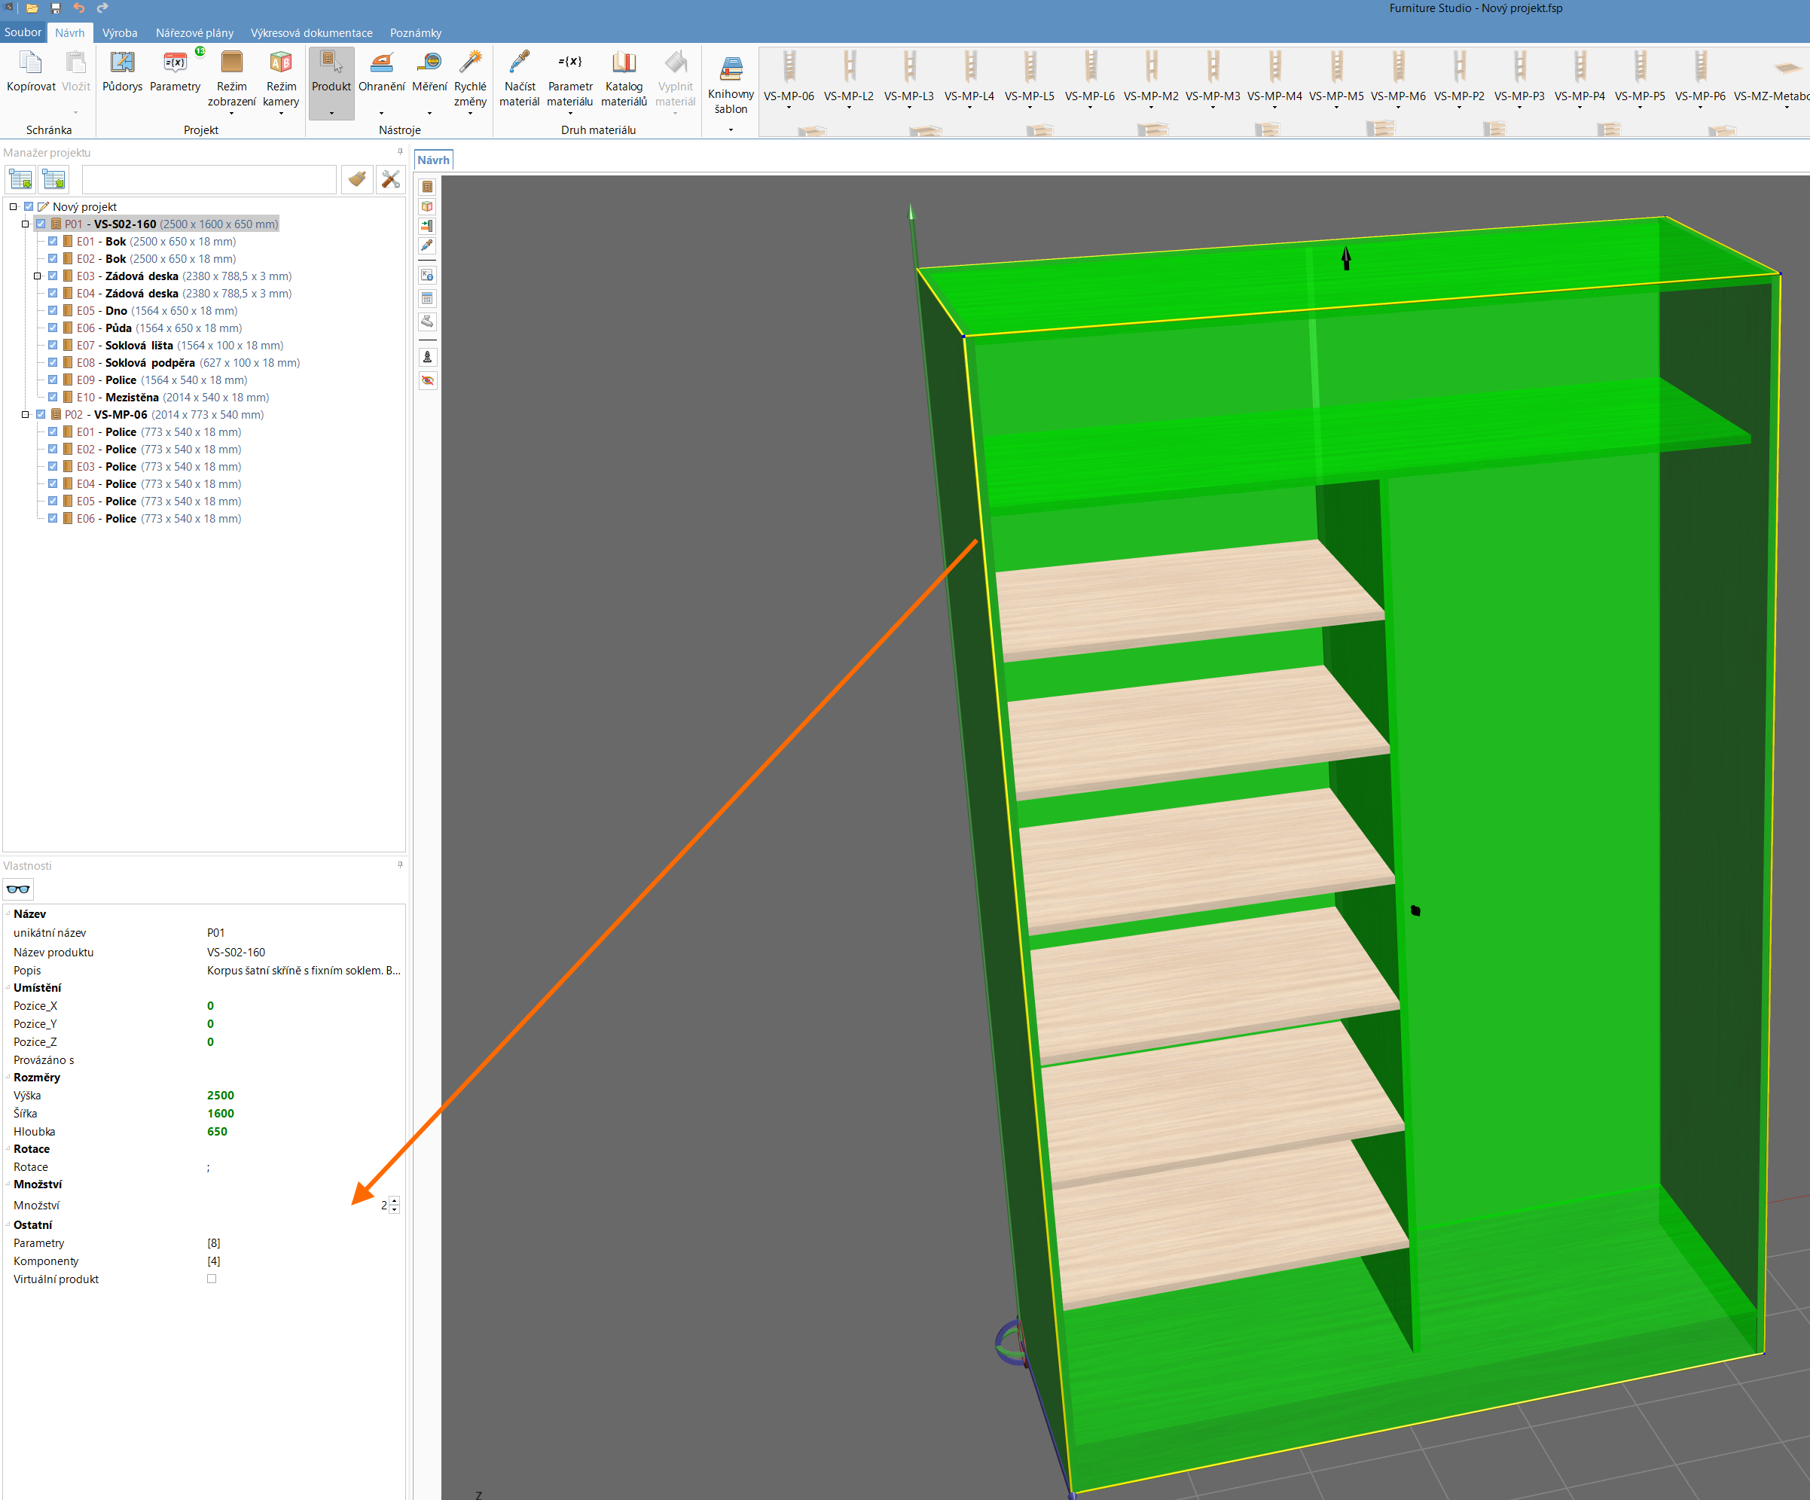Image resolution: width=1810 pixels, height=1500 pixels.
Task: Click the project manager search field
Action: (209, 179)
